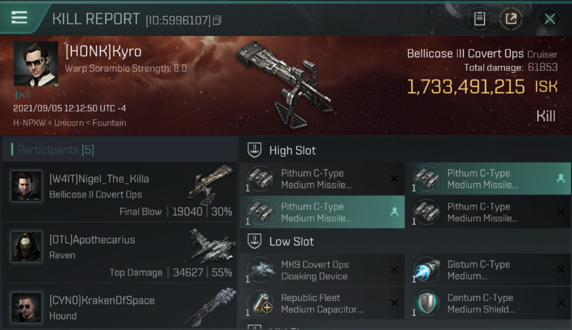Click the person icon on highlighted top-right missile launcher
The height and width of the screenshot is (330, 572).
561,179
